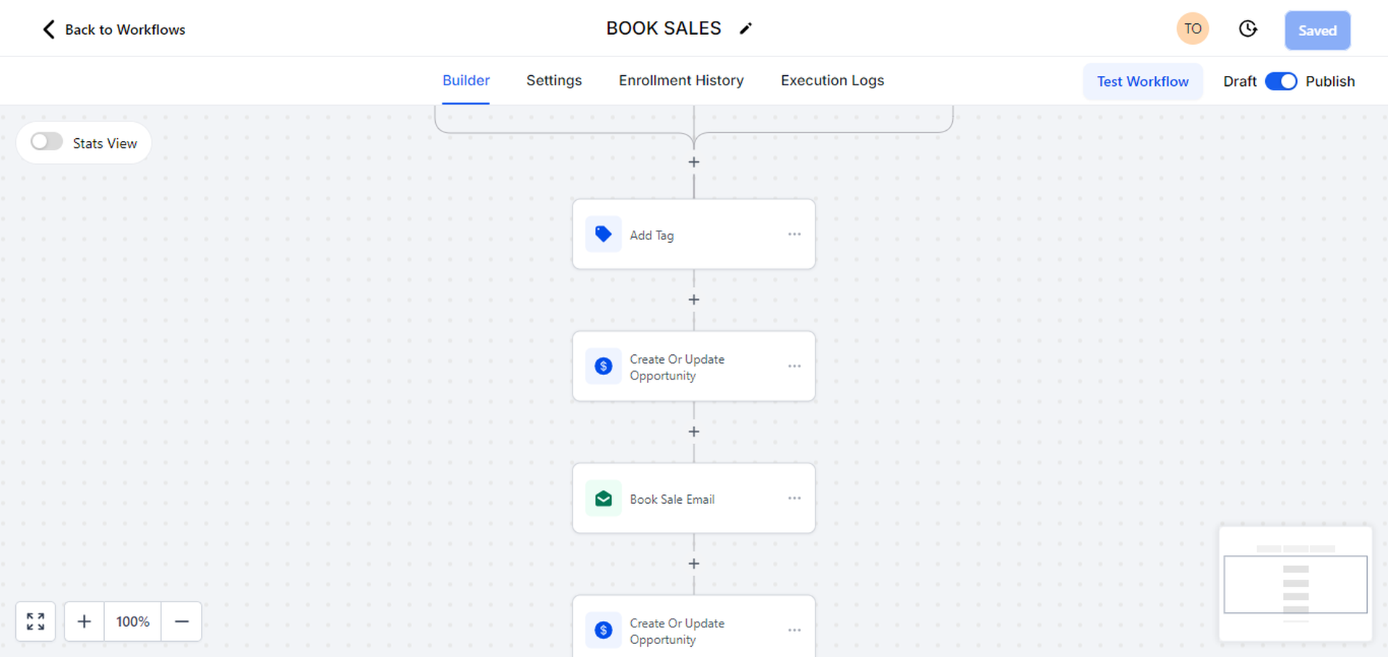1388x657 pixels.
Task: Click the Draft label
Action: (x=1240, y=82)
